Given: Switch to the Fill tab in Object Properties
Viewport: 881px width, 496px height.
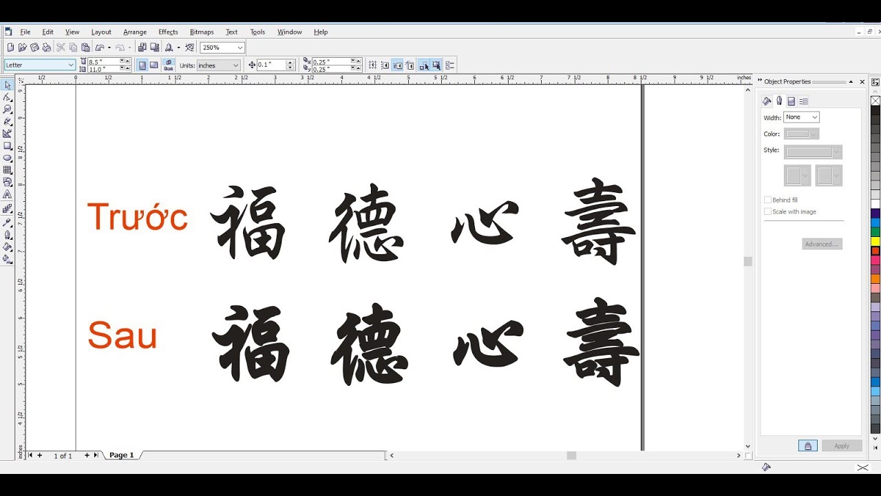Looking at the screenshot, I should pyautogui.click(x=767, y=101).
